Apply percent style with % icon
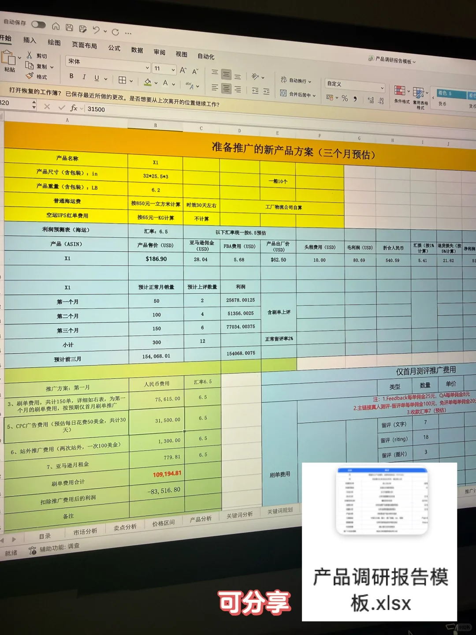The height and width of the screenshot is (635, 476). [344, 97]
